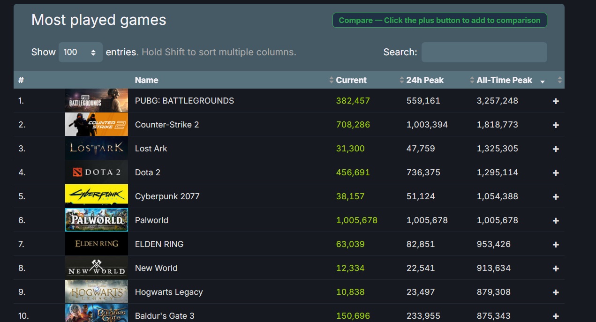Sort table by All-Time Peak column
The image size is (596, 322).
pyautogui.click(x=505, y=80)
